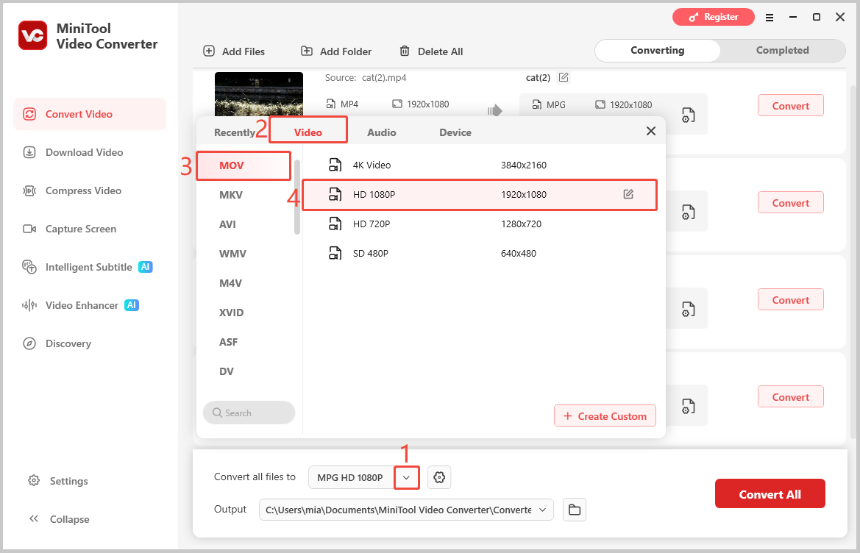This screenshot has height=553, width=860.
Task: Switch to the Converting tab
Action: click(x=657, y=51)
